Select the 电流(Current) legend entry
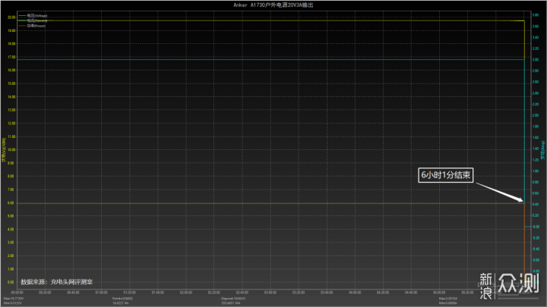Image resolution: width=547 pixels, height=307 pixels. [x=37, y=20]
